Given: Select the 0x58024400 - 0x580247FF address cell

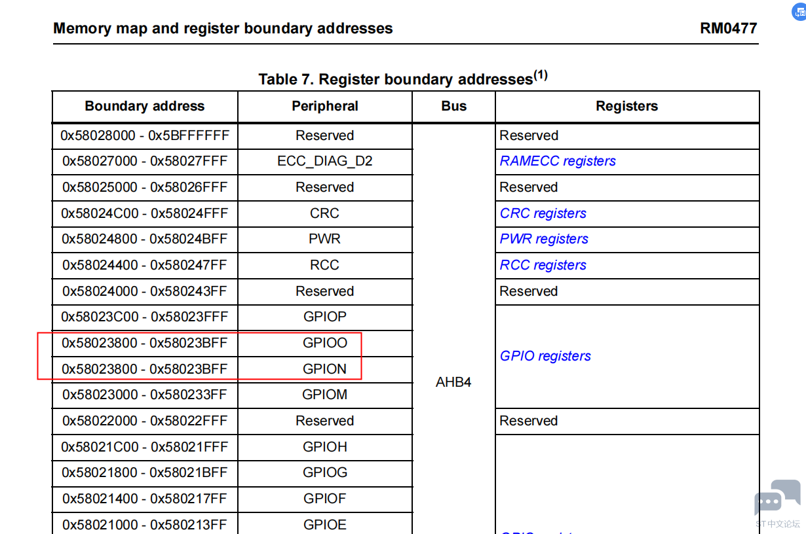Looking at the screenshot, I should point(145,265).
